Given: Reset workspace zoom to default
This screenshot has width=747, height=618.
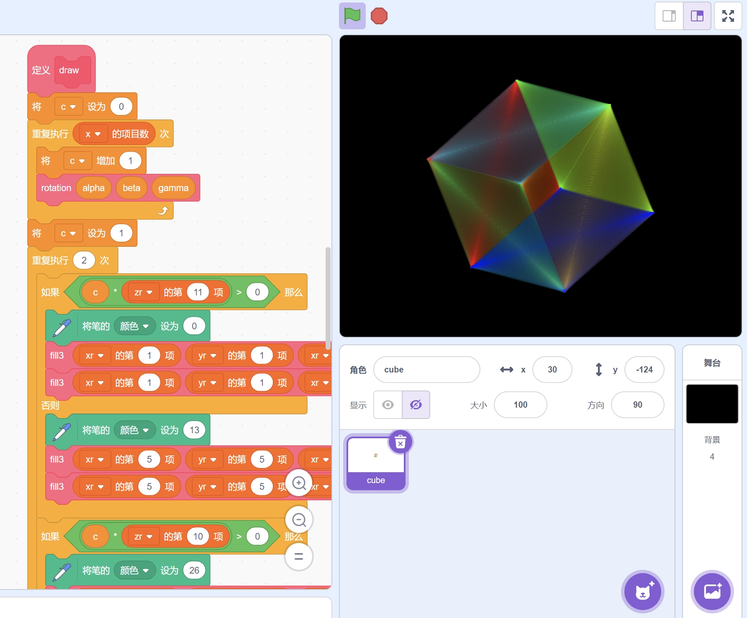Looking at the screenshot, I should pyautogui.click(x=299, y=556).
